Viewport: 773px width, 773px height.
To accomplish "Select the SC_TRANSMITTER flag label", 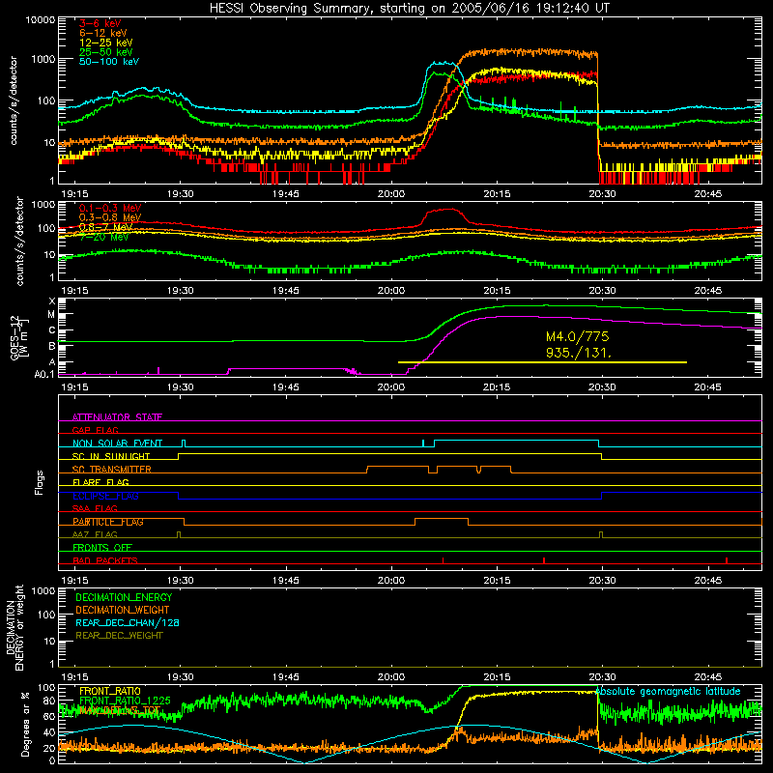I will 112,470.
